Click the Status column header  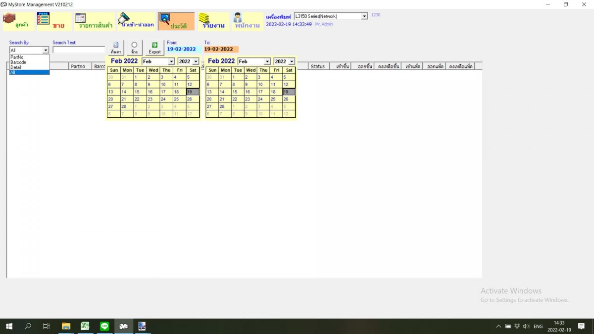(x=318, y=66)
